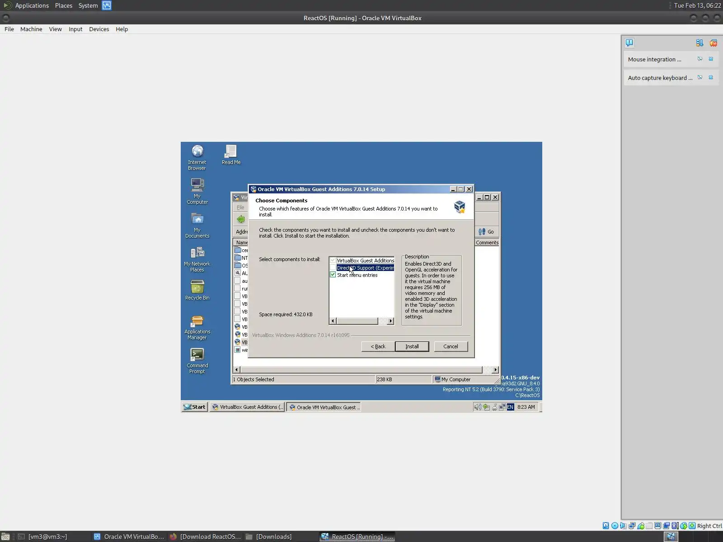Select the My Computer desktop icon
This screenshot has height=542, width=723.
tap(197, 191)
